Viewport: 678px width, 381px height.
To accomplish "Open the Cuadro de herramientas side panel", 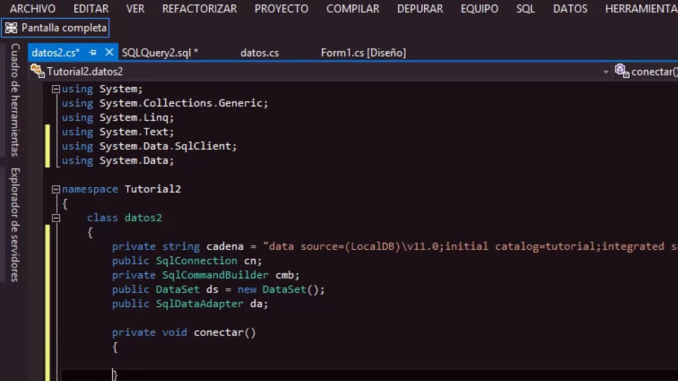I will [x=15, y=100].
